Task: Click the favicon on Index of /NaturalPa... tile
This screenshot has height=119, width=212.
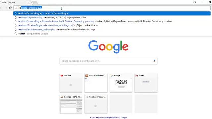Action: click(x=87, y=76)
